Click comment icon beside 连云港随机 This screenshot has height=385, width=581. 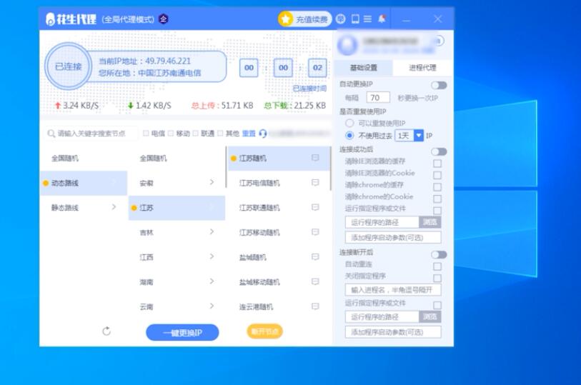point(315,306)
